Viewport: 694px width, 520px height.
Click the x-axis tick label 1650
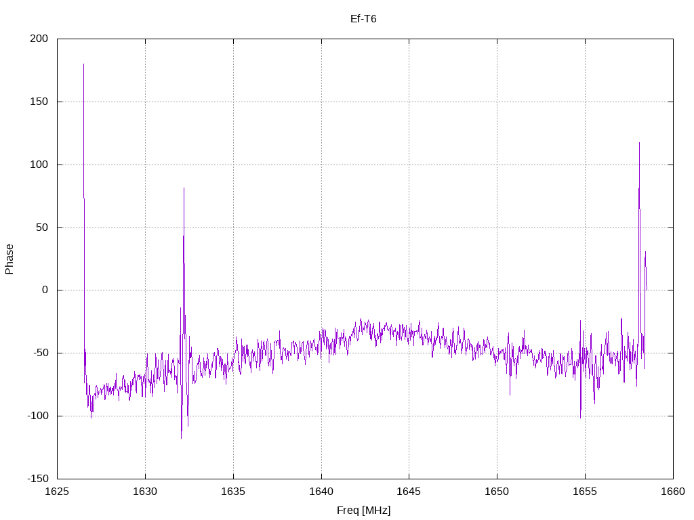tap(497, 492)
